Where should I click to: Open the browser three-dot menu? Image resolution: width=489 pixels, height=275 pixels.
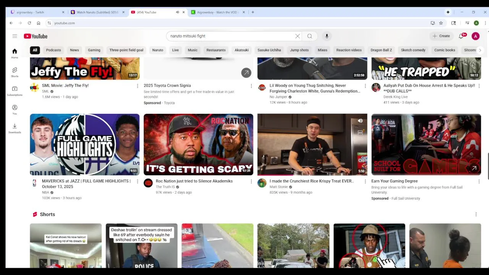click(x=485, y=23)
